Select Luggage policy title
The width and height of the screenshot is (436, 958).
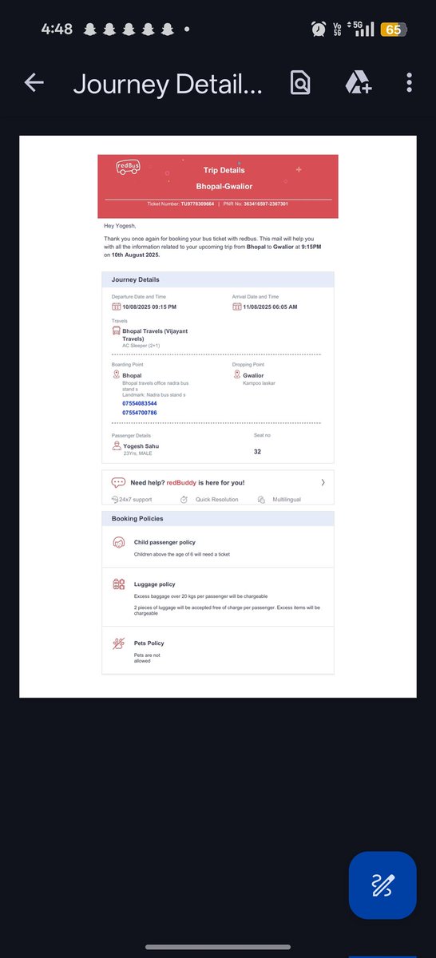(x=154, y=584)
